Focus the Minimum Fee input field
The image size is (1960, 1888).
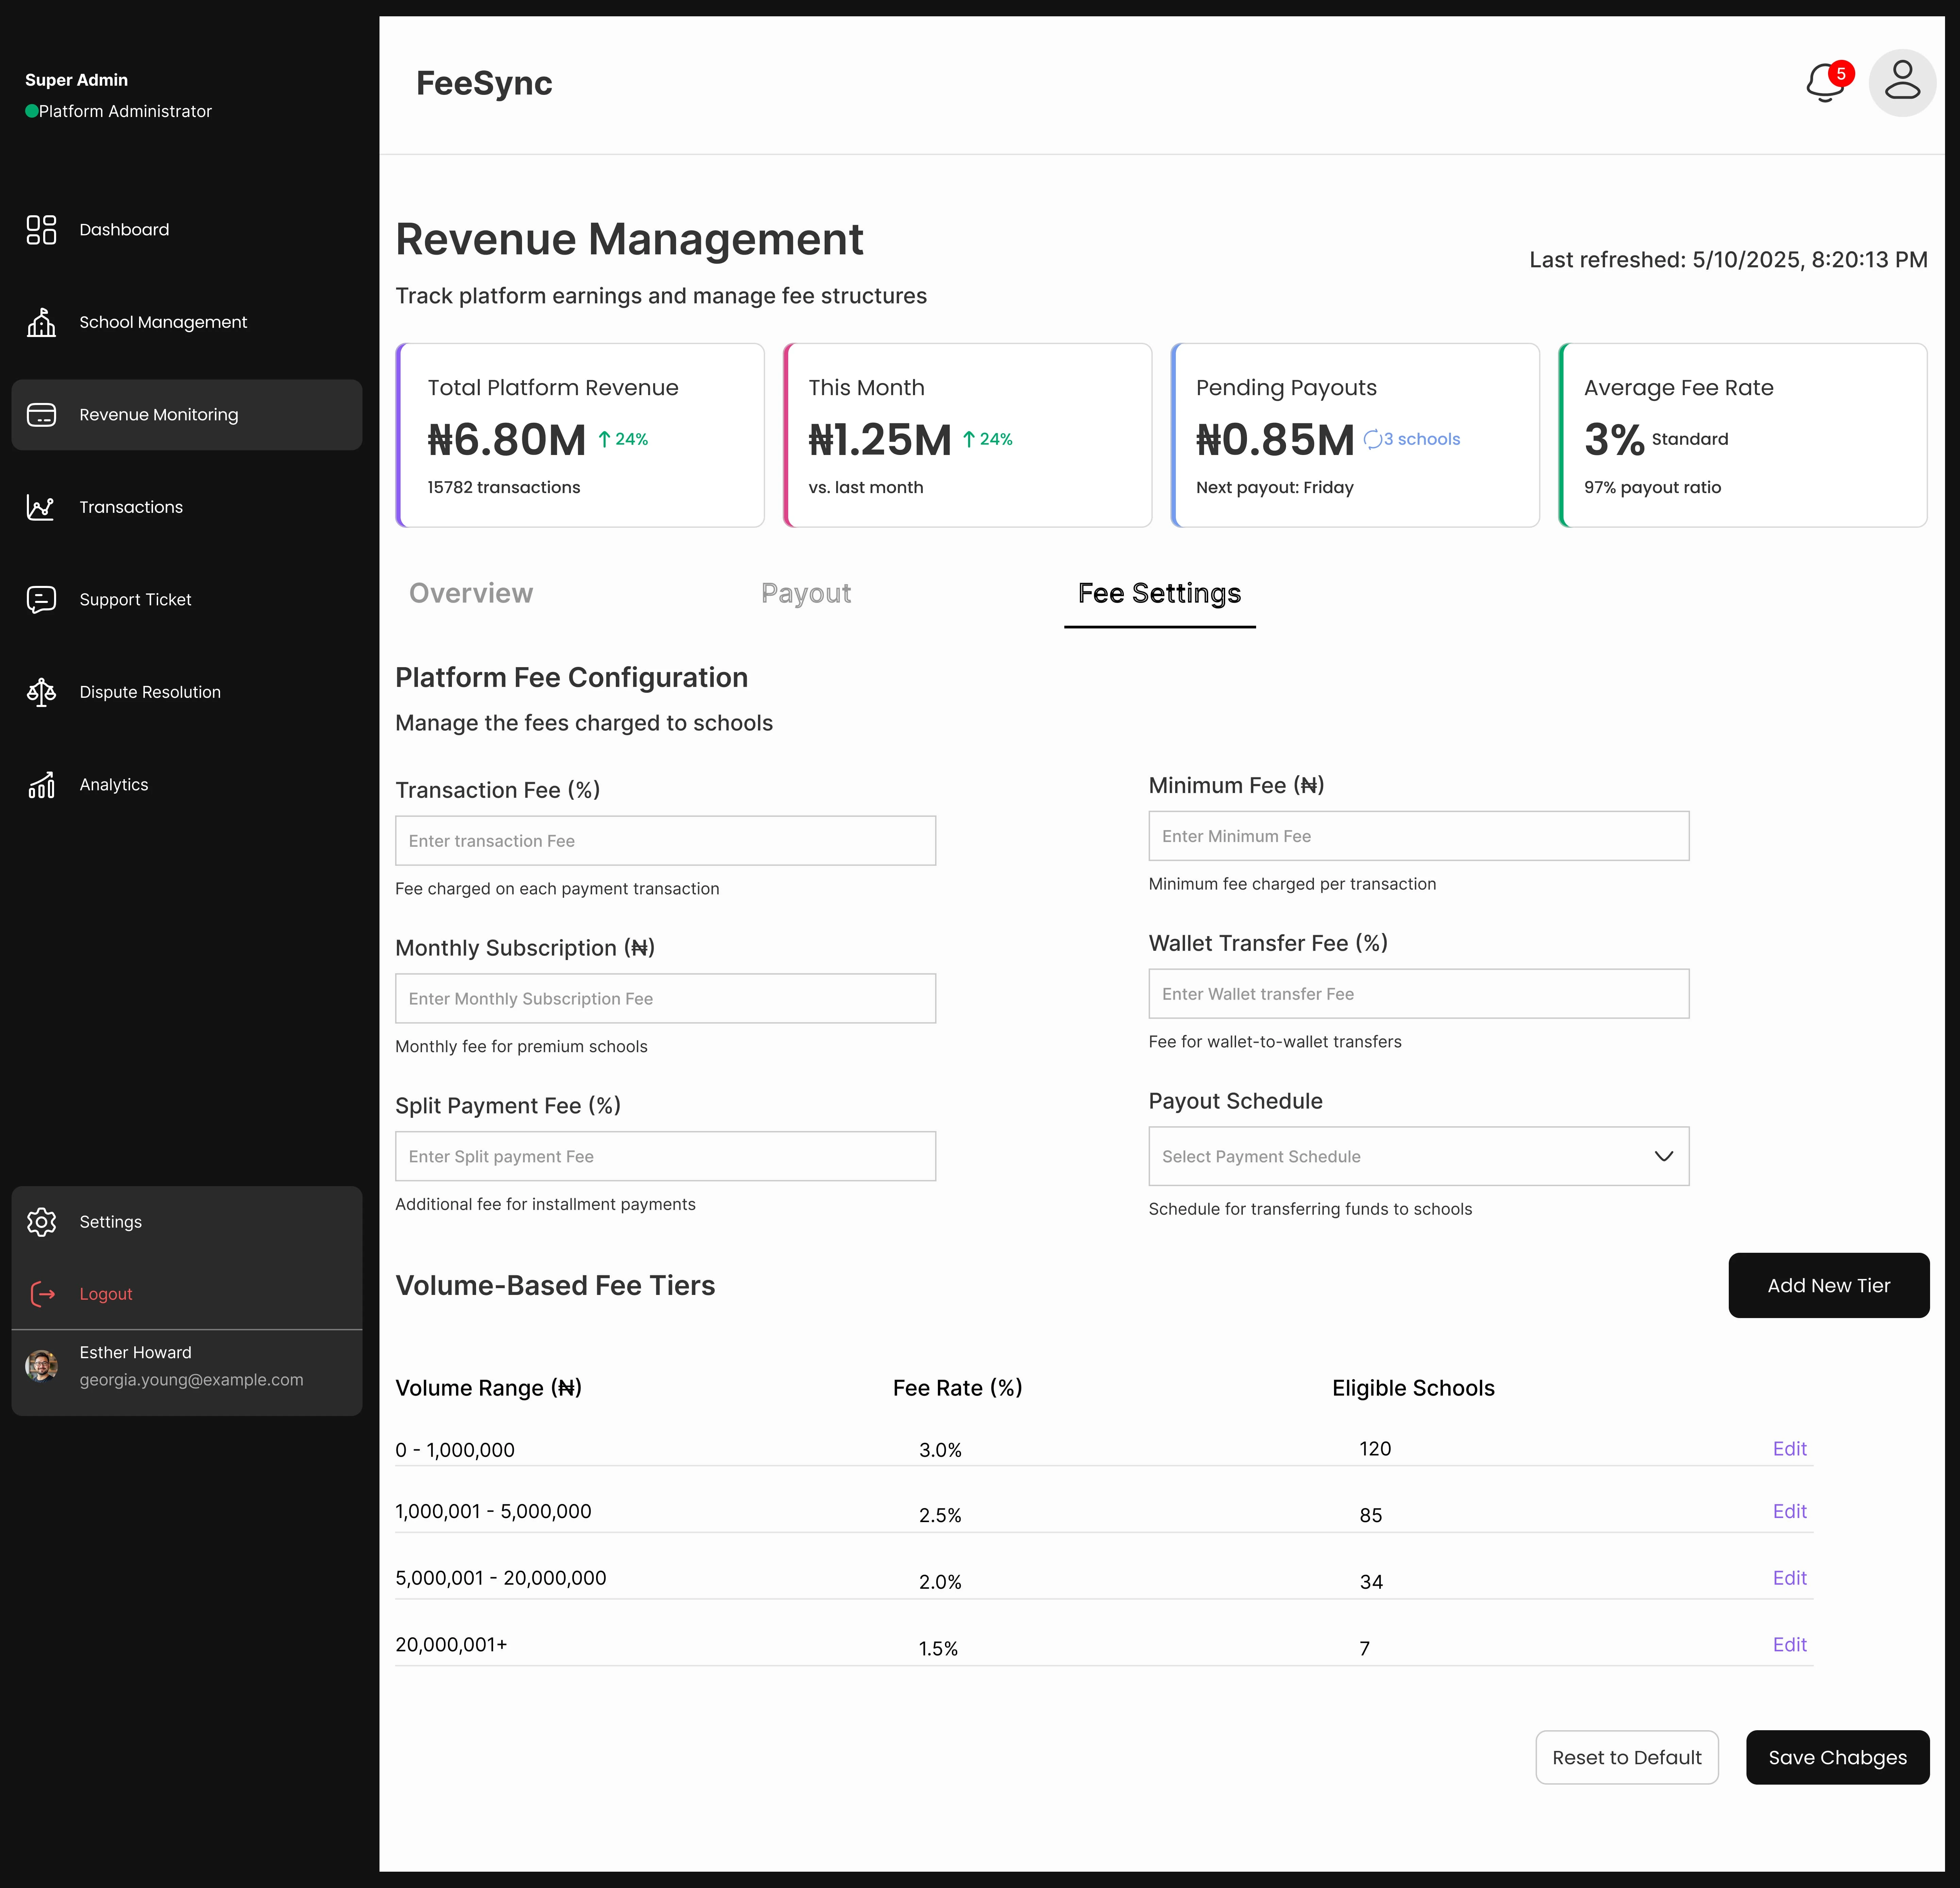point(1419,836)
